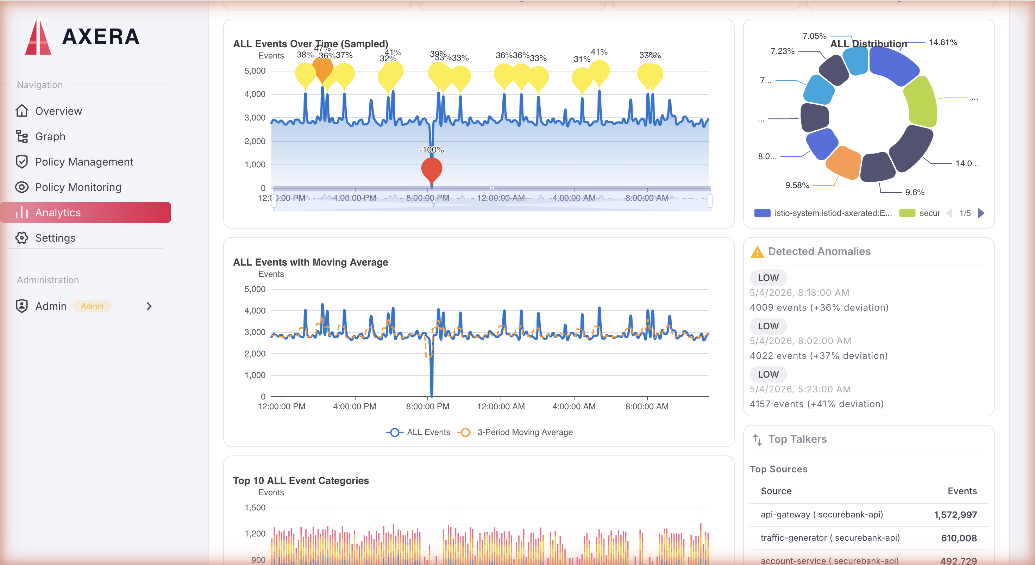Click the Source column header
This screenshot has height=565, width=1035.
(776, 491)
